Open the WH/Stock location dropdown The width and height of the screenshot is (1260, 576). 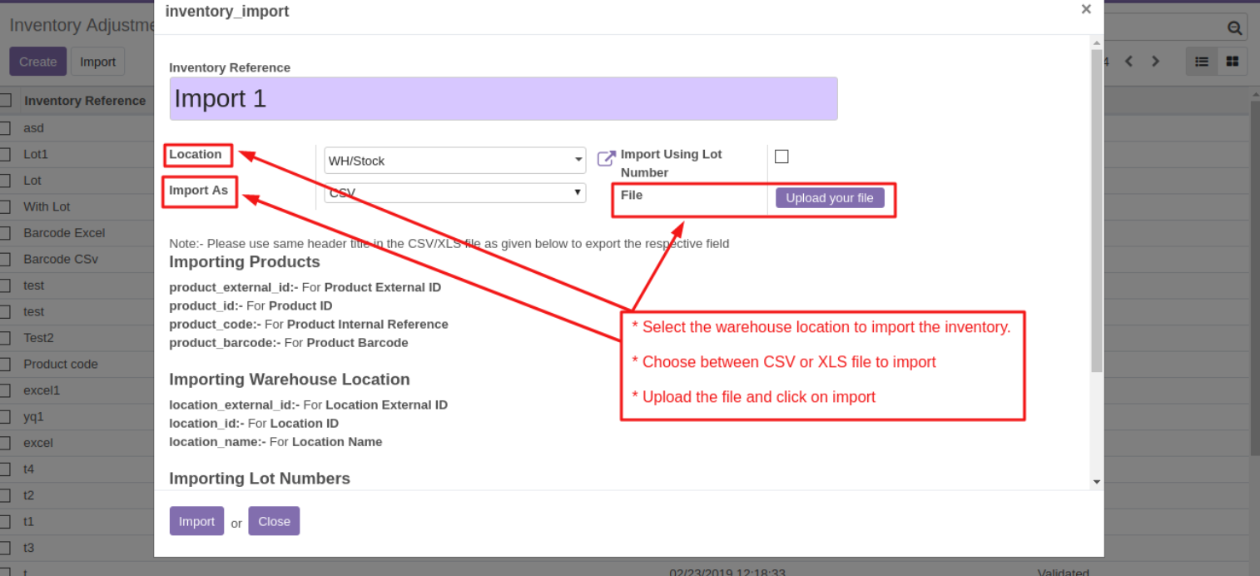[x=454, y=161]
